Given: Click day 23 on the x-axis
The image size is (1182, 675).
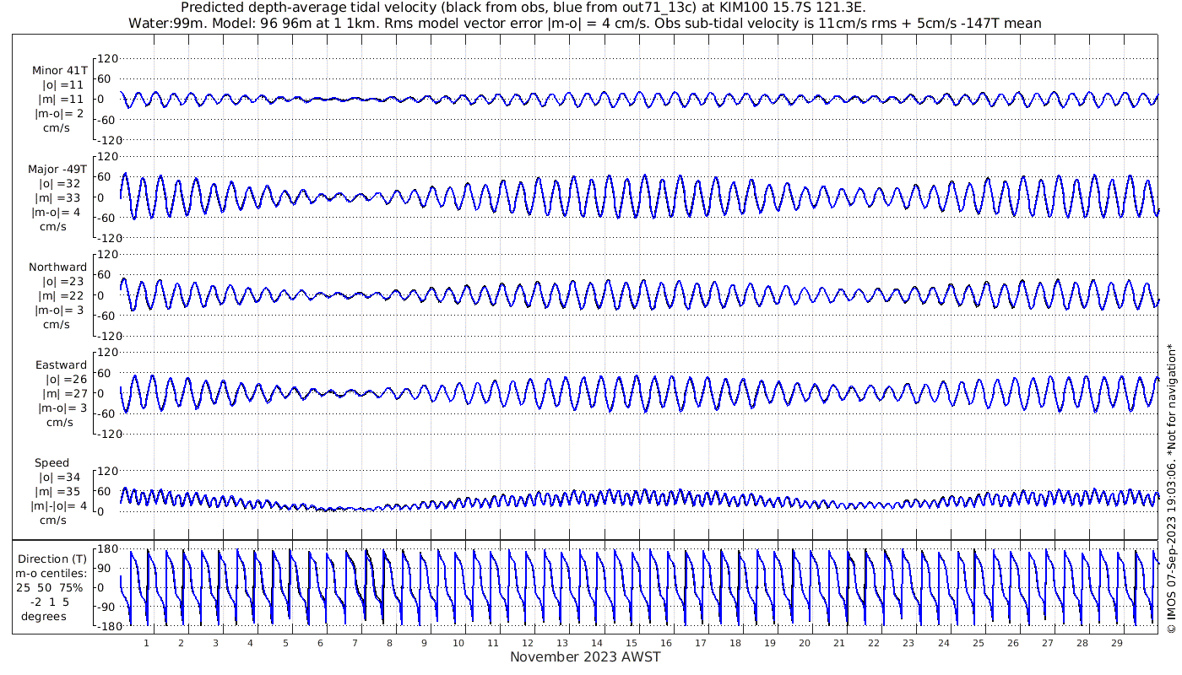Looking at the screenshot, I should (908, 643).
